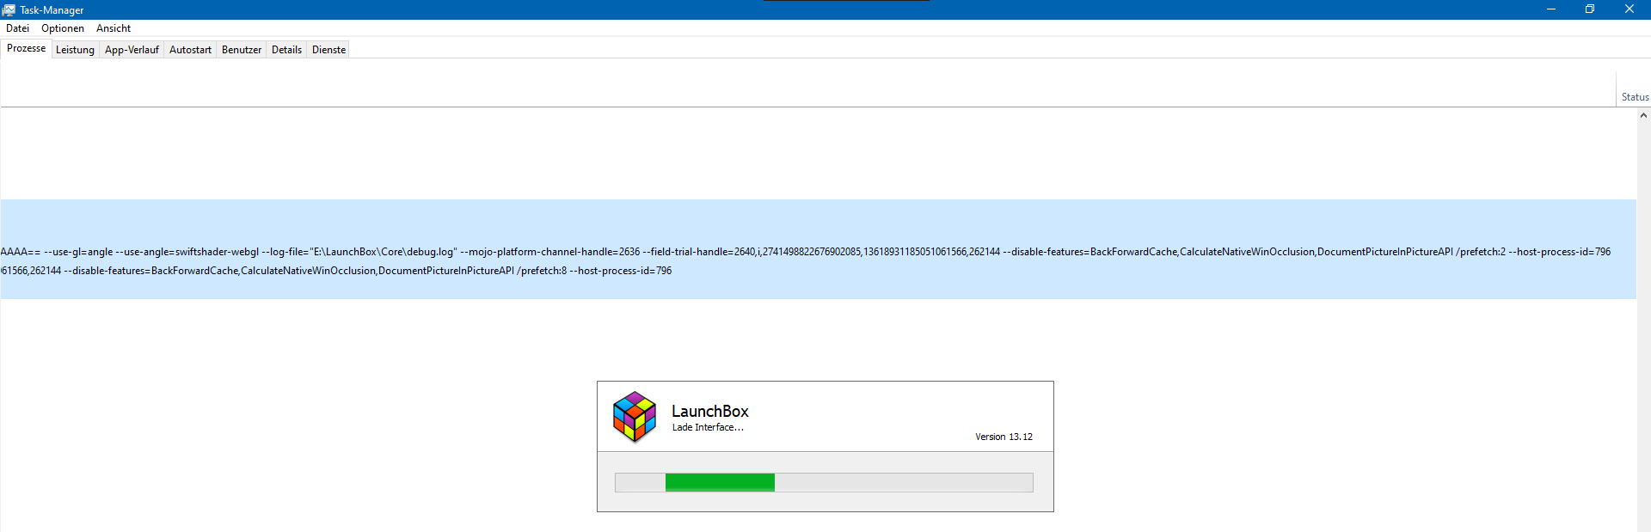Open the Datei menu
This screenshot has height=532, width=1651.
click(17, 28)
